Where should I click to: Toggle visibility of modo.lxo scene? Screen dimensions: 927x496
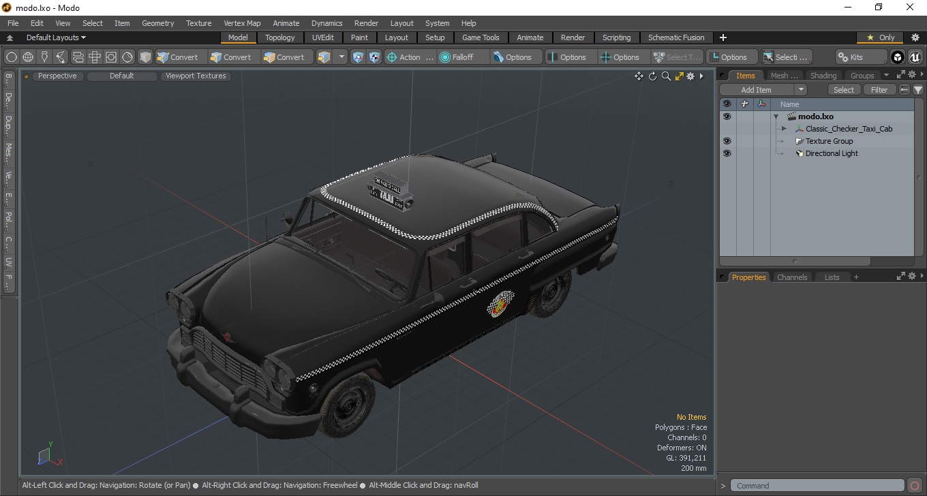[x=727, y=117]
